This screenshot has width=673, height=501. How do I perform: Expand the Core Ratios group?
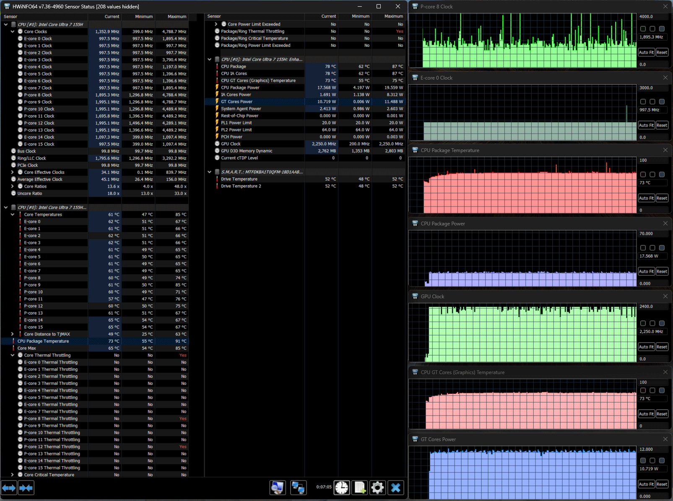click(13, 186)
